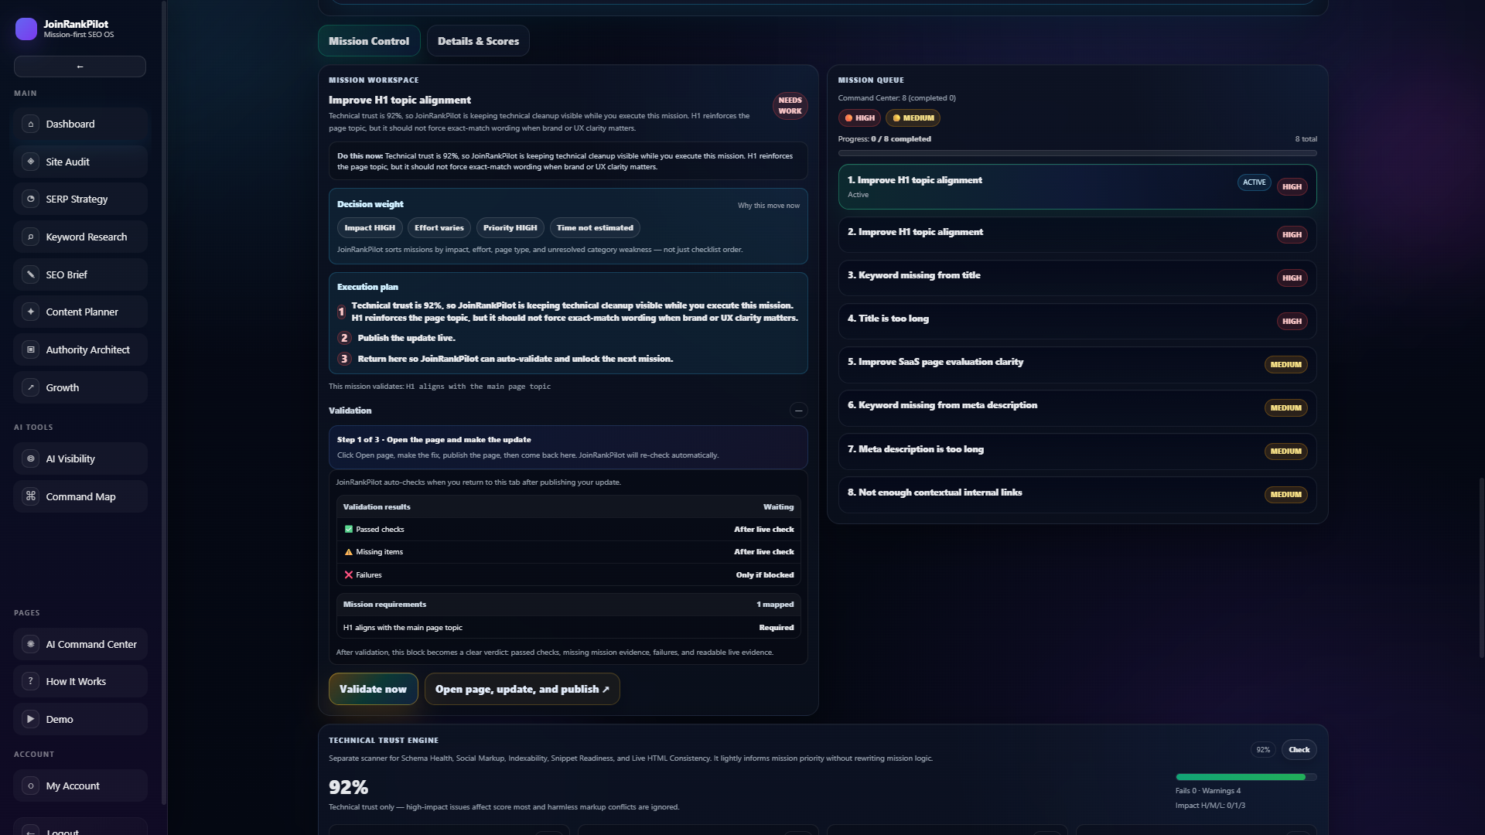This screenshot has width=1485, height=835.
Task: Collapse the Validation section
Action: click(x=798, y=411)
